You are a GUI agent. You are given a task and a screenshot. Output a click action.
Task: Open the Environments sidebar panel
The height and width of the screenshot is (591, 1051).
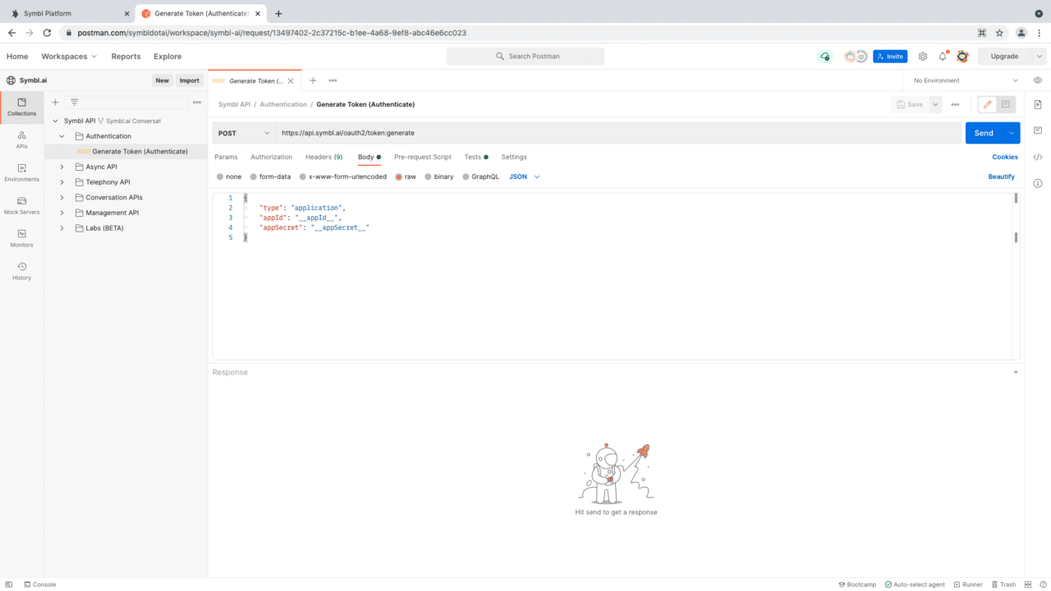pyautogui.click(x=21, y=172)
